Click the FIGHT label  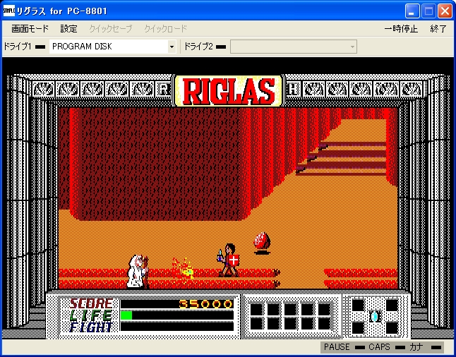point(91,327)
